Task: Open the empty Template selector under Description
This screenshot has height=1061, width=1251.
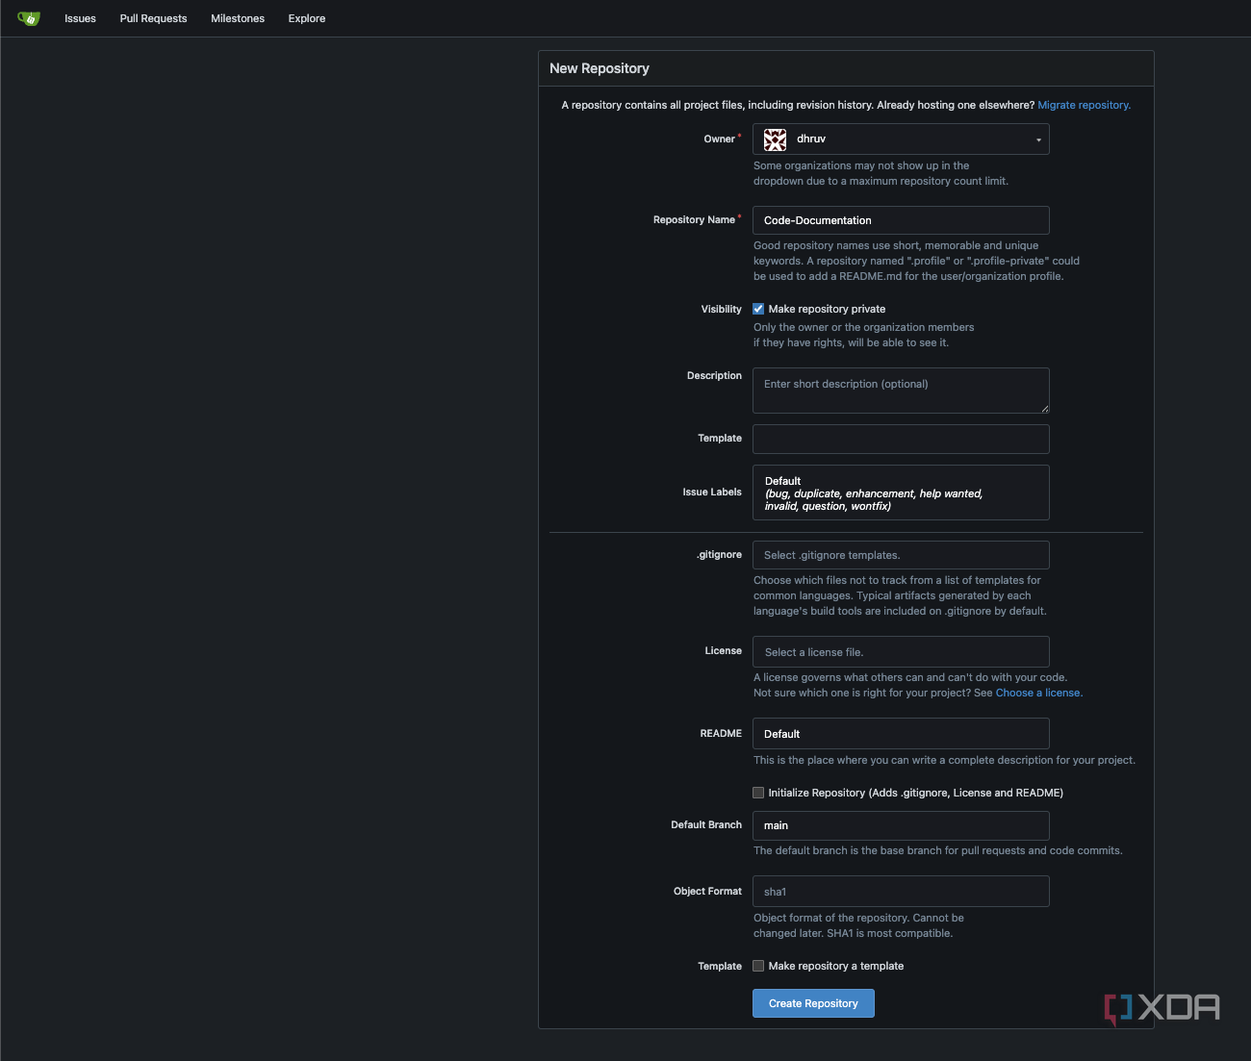Action: (901, 439)
